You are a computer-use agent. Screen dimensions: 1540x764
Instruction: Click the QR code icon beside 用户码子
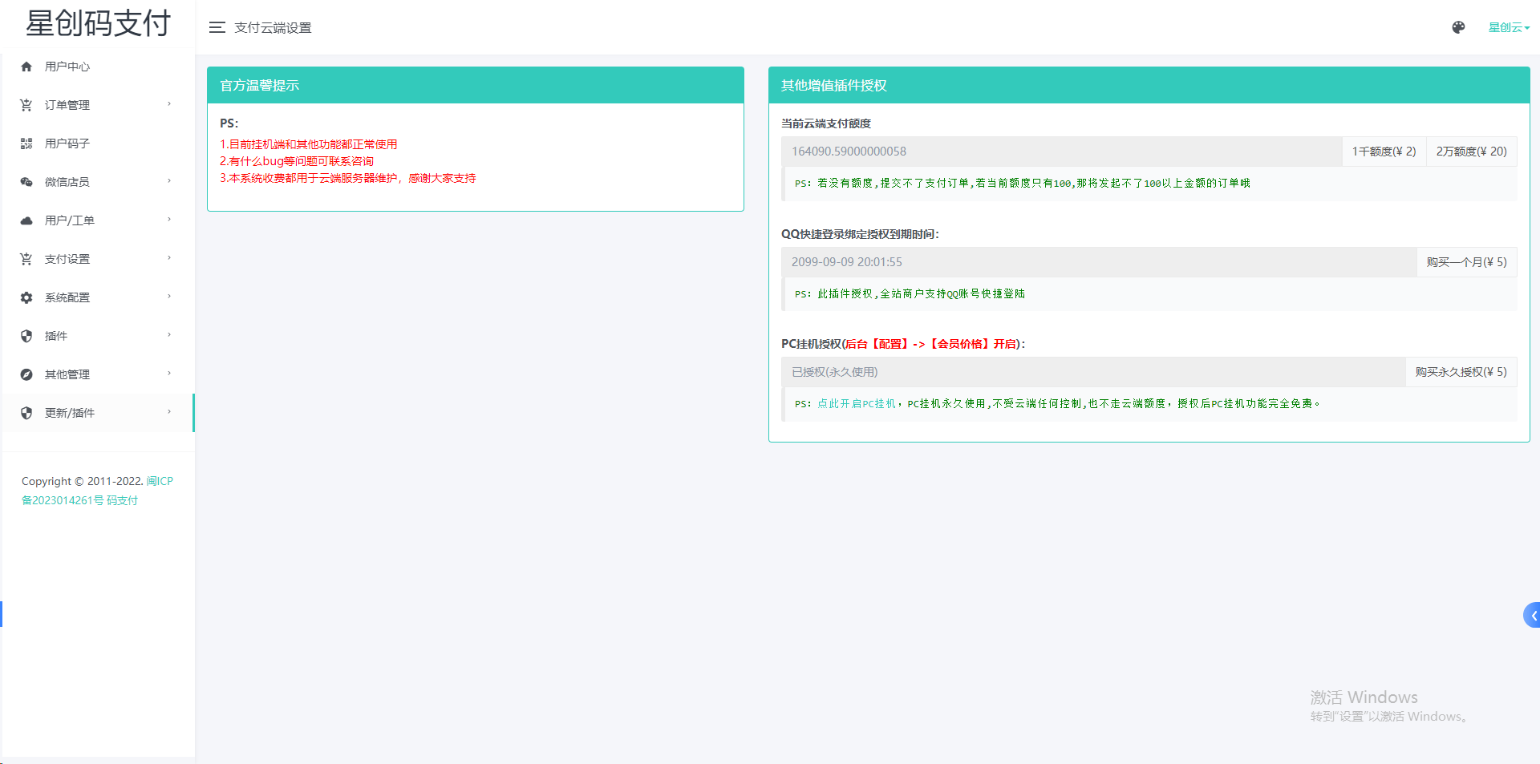(x=26, y=144)
